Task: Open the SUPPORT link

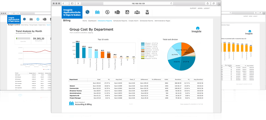Action: pos(193,8)
